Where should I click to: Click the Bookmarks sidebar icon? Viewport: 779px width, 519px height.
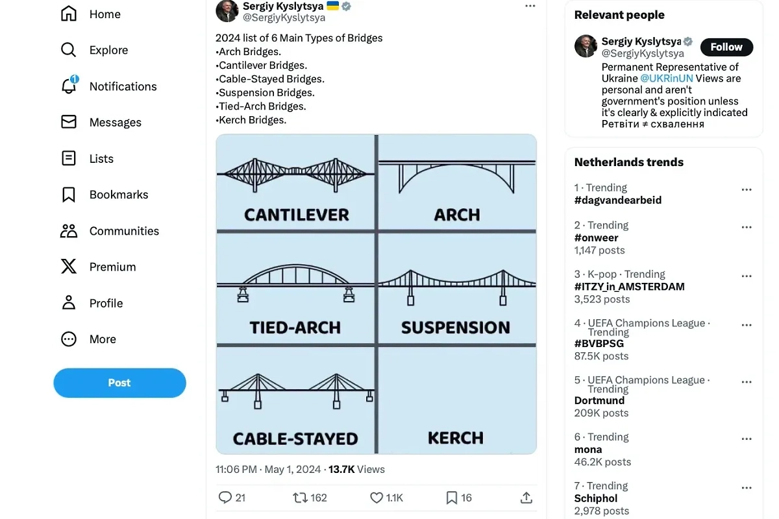pos(69,195)
